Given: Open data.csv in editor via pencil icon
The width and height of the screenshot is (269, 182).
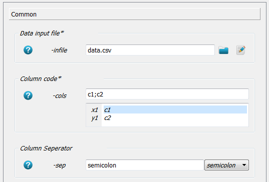Looking at the screenshot, I should [x=241, y=50].
